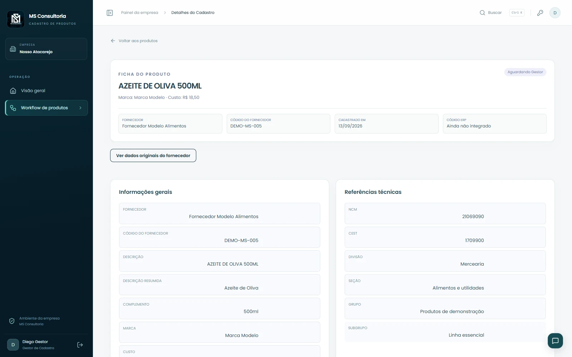Click the Visão geral home icon
This screenshot has height=357, width=572.
13,91
